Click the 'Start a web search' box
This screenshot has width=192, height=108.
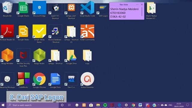(33, 105)
